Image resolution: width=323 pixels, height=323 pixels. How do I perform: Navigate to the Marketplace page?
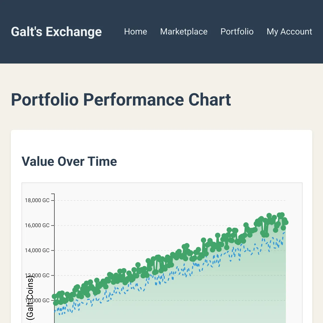point(184,32)
